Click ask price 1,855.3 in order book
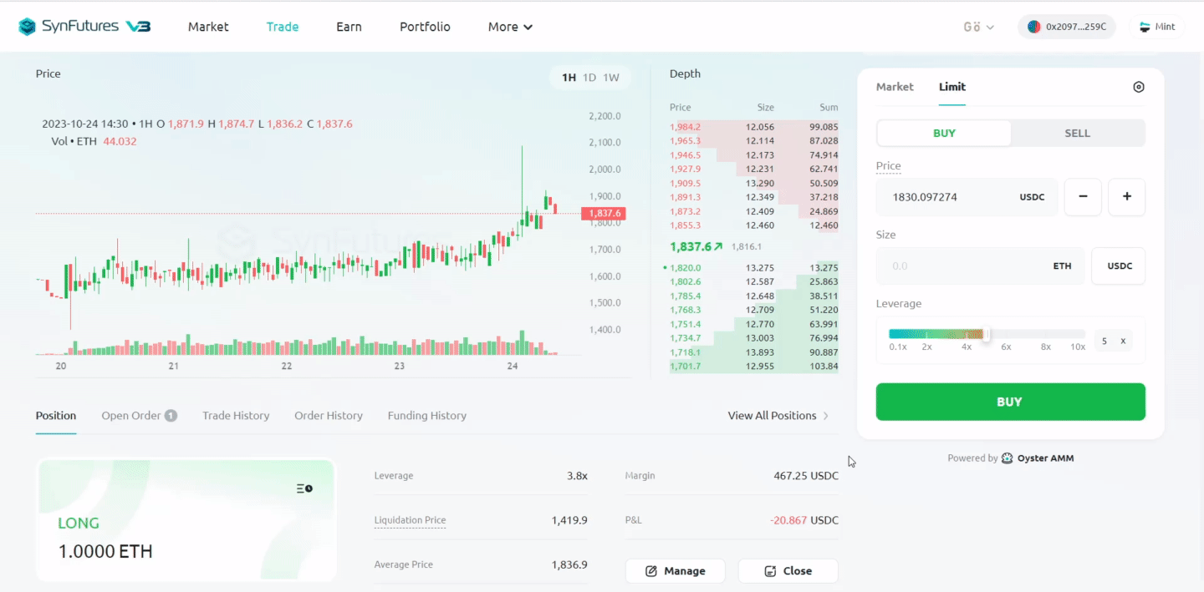This screenshot has width=1204, height=592. point(686,225)
